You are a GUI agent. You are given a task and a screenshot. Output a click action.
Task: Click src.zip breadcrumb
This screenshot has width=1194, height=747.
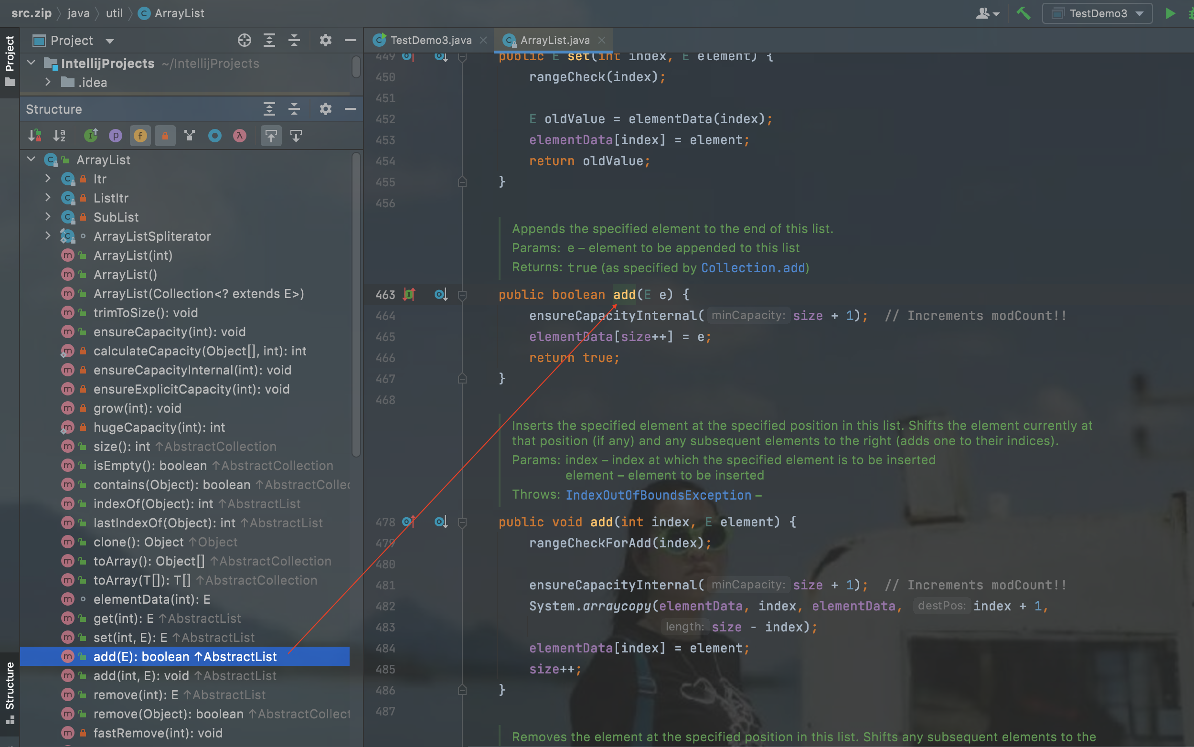tap(32, 13)
